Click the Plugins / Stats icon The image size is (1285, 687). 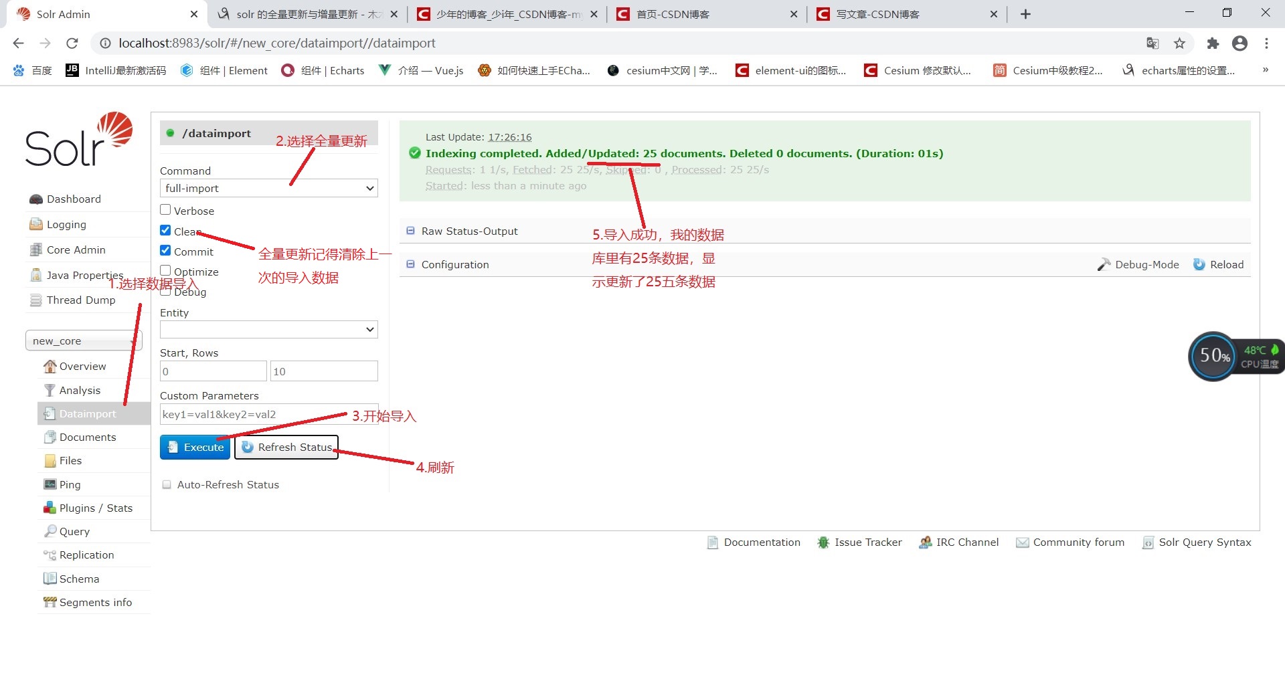tap(50, 508)
